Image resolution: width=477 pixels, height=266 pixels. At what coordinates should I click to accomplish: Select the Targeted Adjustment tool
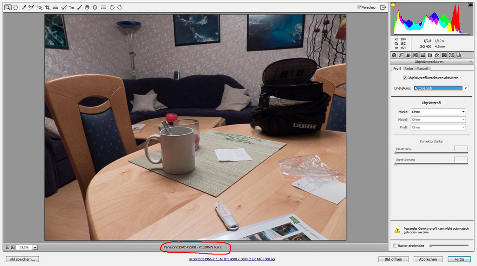(40, 7)
